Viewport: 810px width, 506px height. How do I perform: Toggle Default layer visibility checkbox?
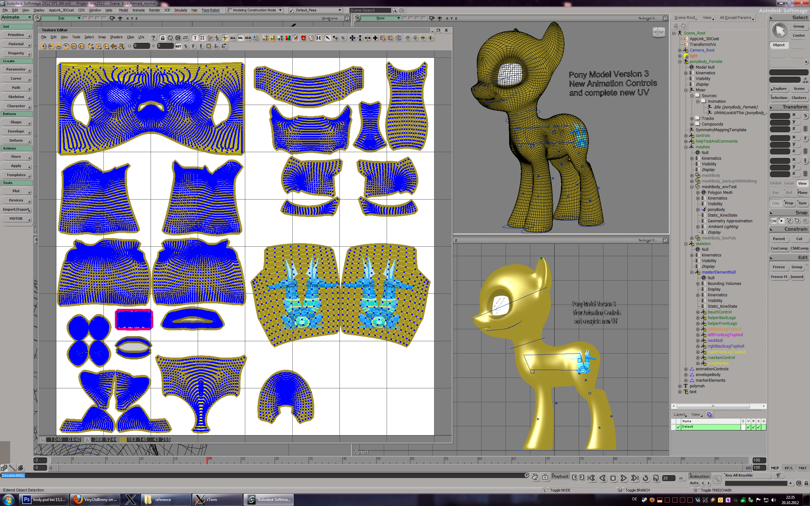point(748,427)
